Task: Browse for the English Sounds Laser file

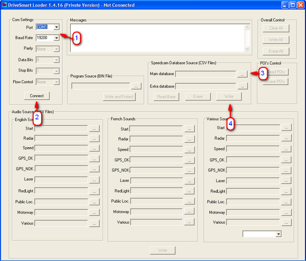Action: pyautogui.click(x=94, y=180)
